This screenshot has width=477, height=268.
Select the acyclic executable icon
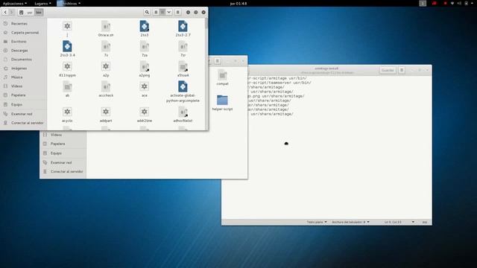click(67, 112)
